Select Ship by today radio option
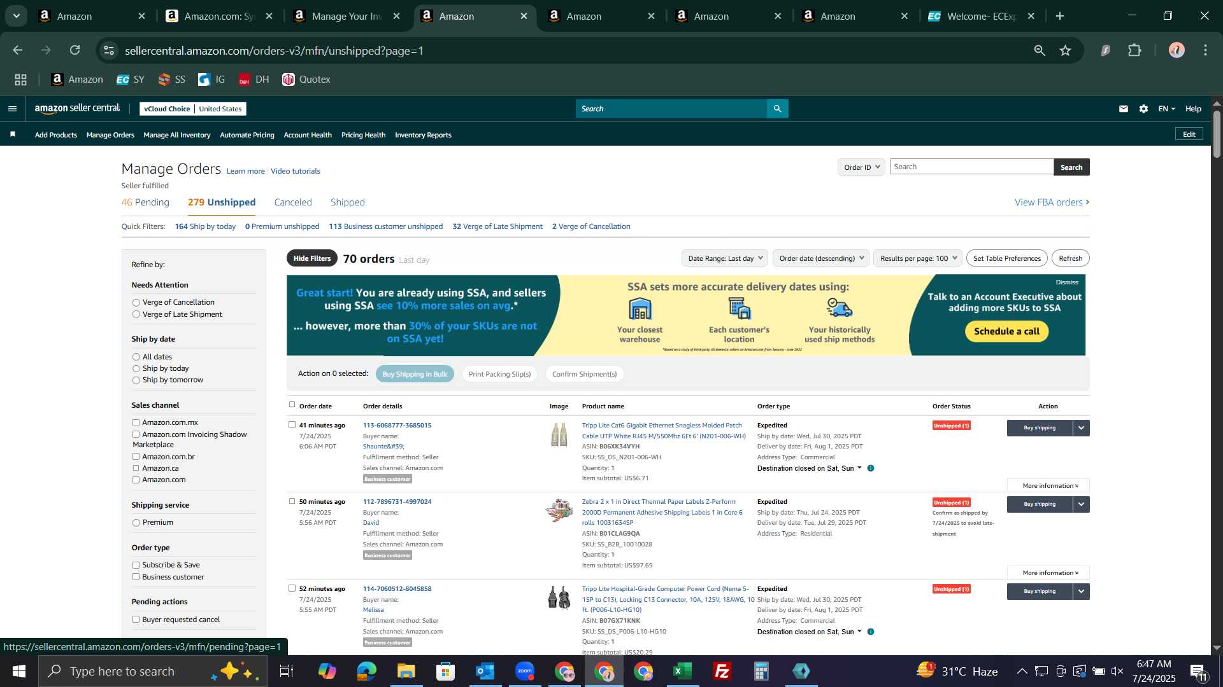Viewport: 1223px width, 687px height. [x=136, y=369]
